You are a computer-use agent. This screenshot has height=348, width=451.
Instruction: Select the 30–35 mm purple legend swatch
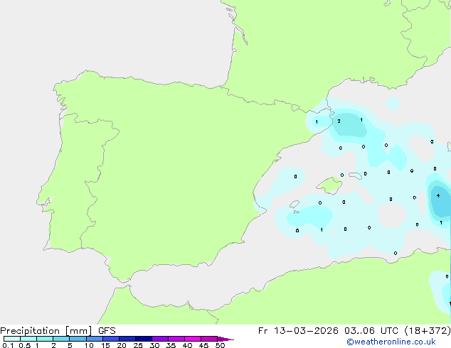(x=160, y=339)
